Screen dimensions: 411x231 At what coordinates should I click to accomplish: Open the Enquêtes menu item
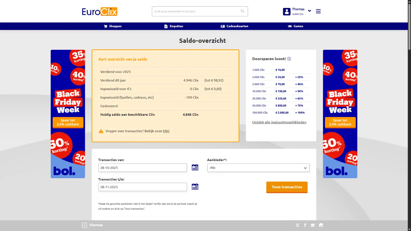[x=176, y=26]
